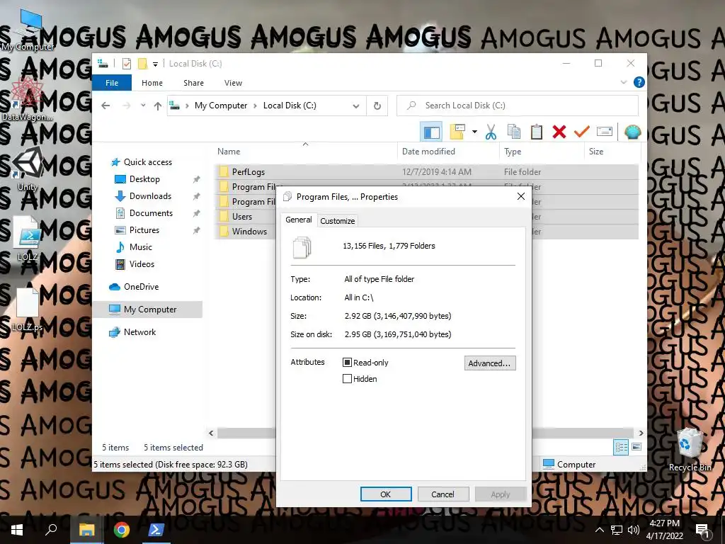
Task: Switch to the Customize tab in Properties
Action: click(x=338, y=221)
